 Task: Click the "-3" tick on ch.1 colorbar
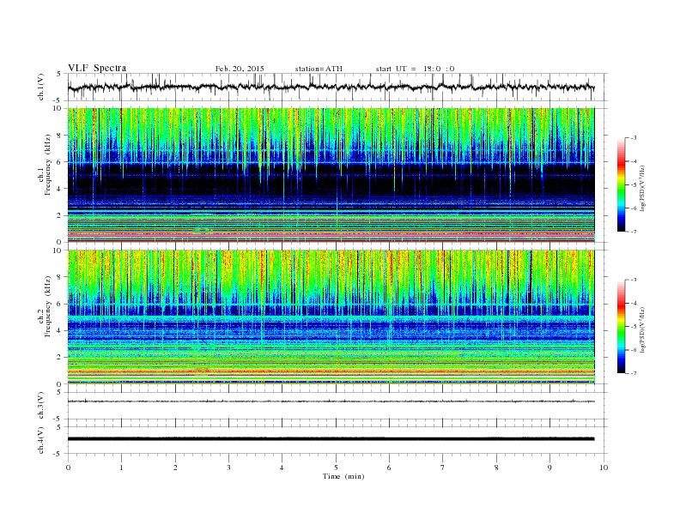click(x=634, y=138)
